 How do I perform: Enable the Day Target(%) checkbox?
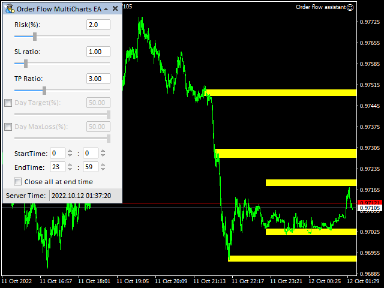8,103
